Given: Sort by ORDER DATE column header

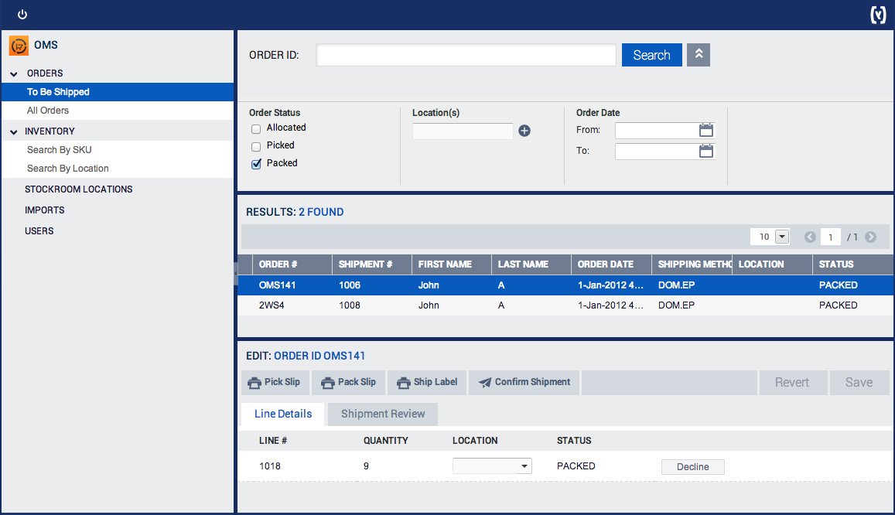Looking at the screenshot, I should tap(611, 264).
